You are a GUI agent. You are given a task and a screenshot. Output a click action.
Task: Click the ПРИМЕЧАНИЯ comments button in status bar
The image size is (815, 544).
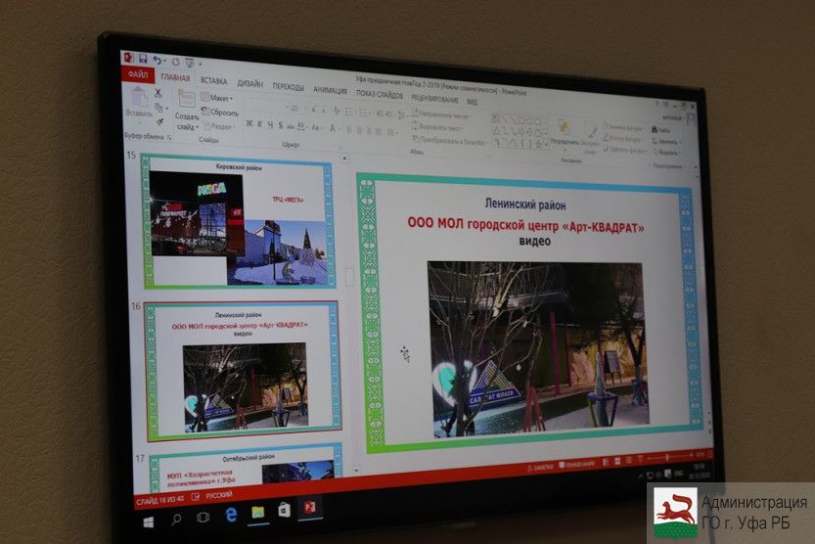pos(577,465)
